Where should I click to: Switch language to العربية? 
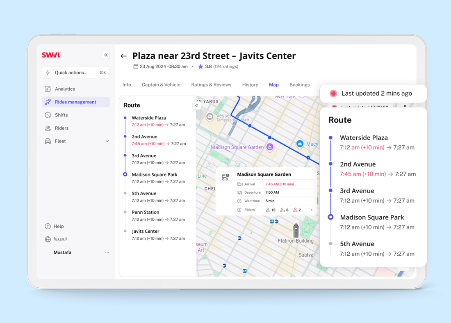pos(60,239)
